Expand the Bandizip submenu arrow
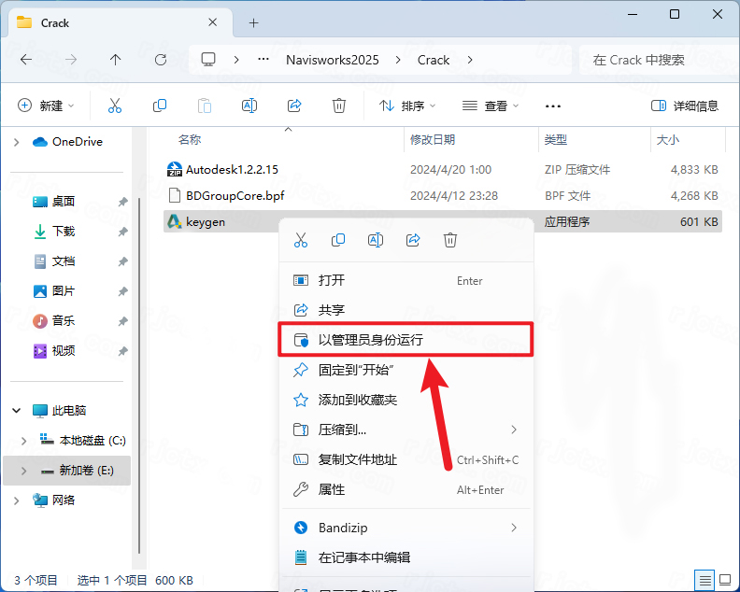Screen dimensions: 740x592 [x=514, y=528]
